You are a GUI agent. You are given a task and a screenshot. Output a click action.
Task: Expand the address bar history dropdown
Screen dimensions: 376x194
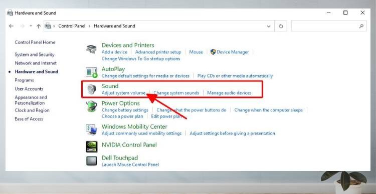tap(269, 26)
